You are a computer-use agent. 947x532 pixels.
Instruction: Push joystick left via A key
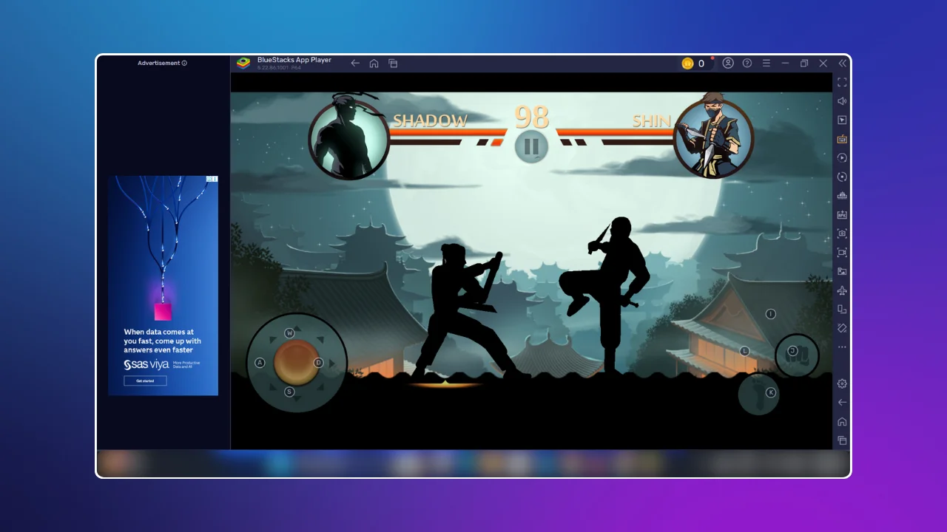coord(260,363)
